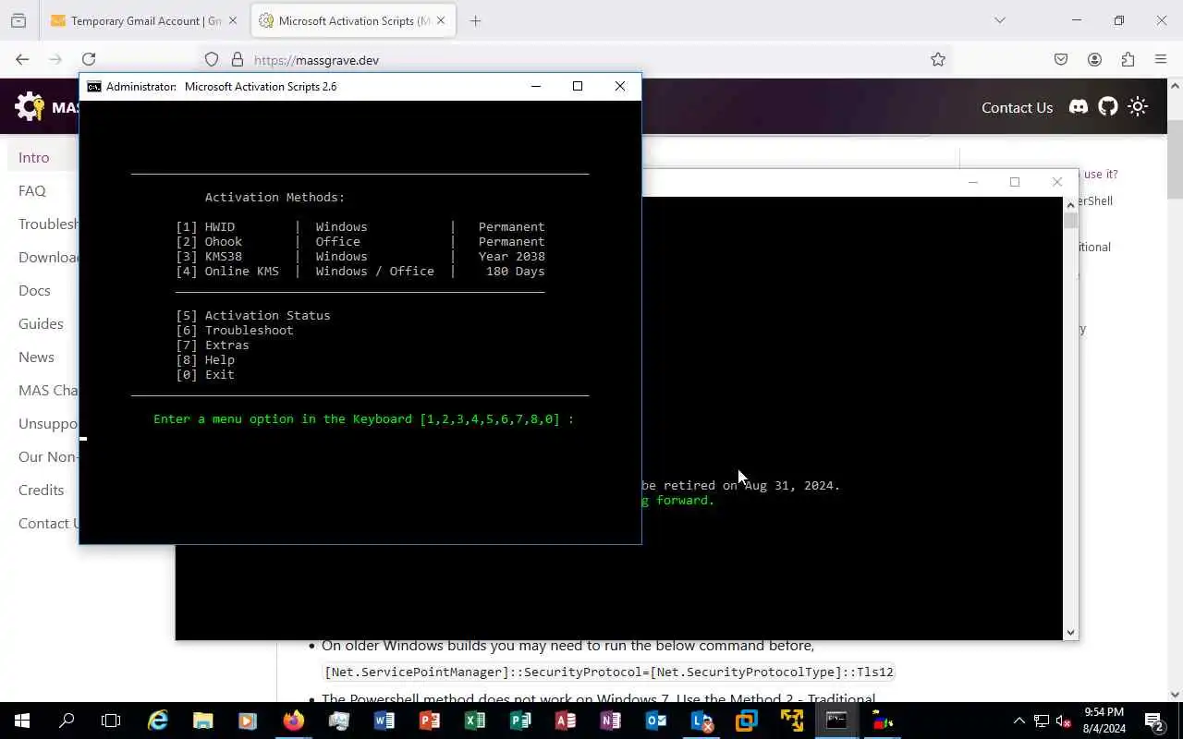
Task: Click the green 'Enter a menu option' prompt
Action: (x=364, y=418)
